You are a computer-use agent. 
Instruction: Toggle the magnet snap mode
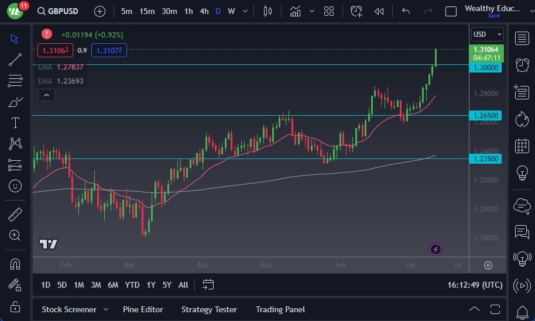[x=15, y=264]
